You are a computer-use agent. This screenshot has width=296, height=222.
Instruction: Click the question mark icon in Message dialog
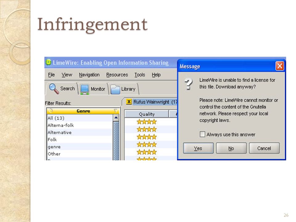tap(188, 84)
